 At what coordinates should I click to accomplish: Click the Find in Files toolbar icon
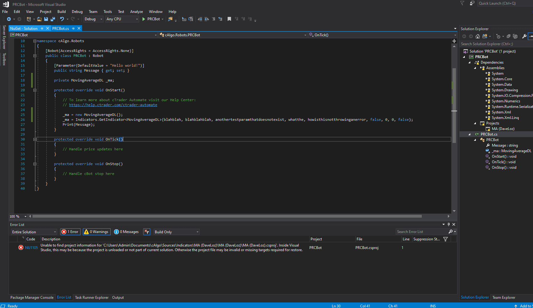point(170,19)
